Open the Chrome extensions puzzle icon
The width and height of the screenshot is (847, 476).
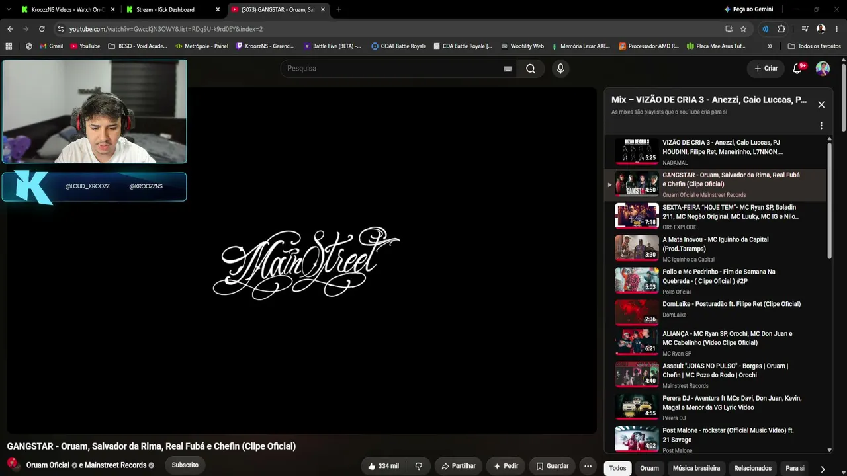tap(781, 29)
